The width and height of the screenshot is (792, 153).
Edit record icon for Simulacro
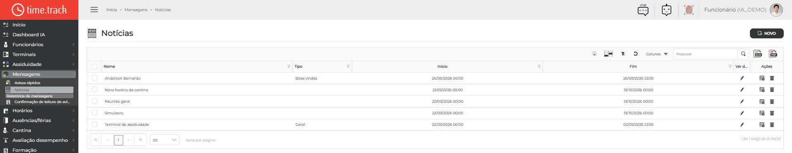(x=762, y=113)
